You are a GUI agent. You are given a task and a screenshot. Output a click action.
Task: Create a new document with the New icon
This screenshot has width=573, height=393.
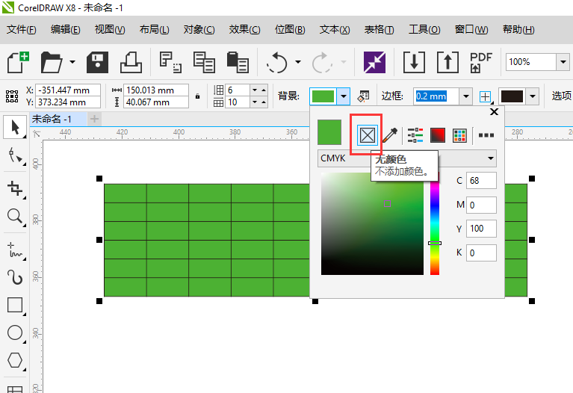coord(17,62)
